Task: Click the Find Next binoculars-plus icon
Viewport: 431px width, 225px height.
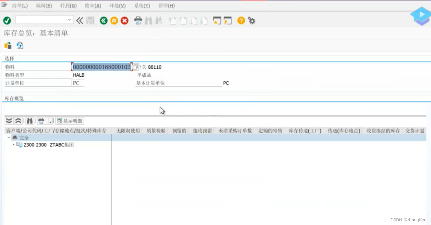Action: click(x=159, y=21)
